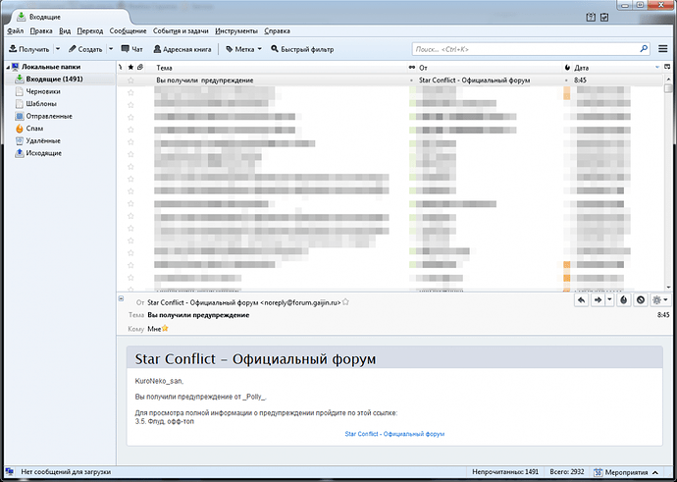Open the gear more-actions dropdown in header
The image size is (677, 482).
pos(660,300)
